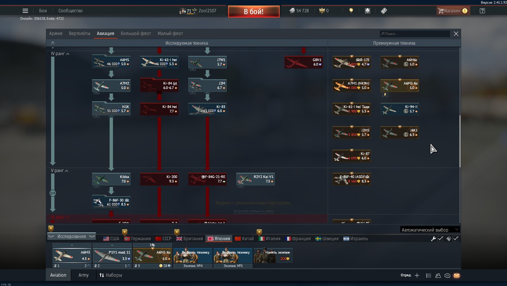Click the Golden Eagles balance

[x=324, y=11]
